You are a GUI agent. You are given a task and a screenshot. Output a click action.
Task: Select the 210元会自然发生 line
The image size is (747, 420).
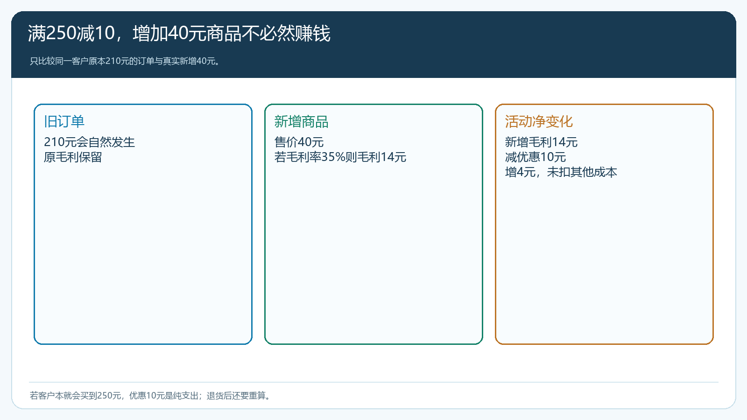[89, 142]
